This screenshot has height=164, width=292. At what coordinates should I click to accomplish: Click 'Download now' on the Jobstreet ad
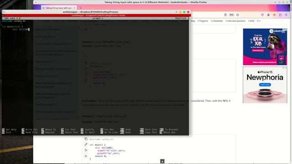(258, 51)
